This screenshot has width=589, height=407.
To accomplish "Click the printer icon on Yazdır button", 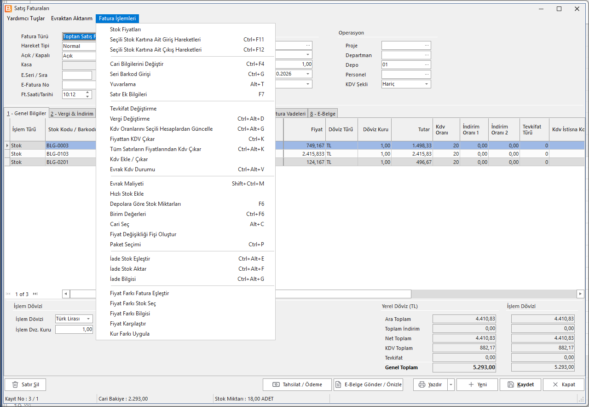I will point(422,384).
